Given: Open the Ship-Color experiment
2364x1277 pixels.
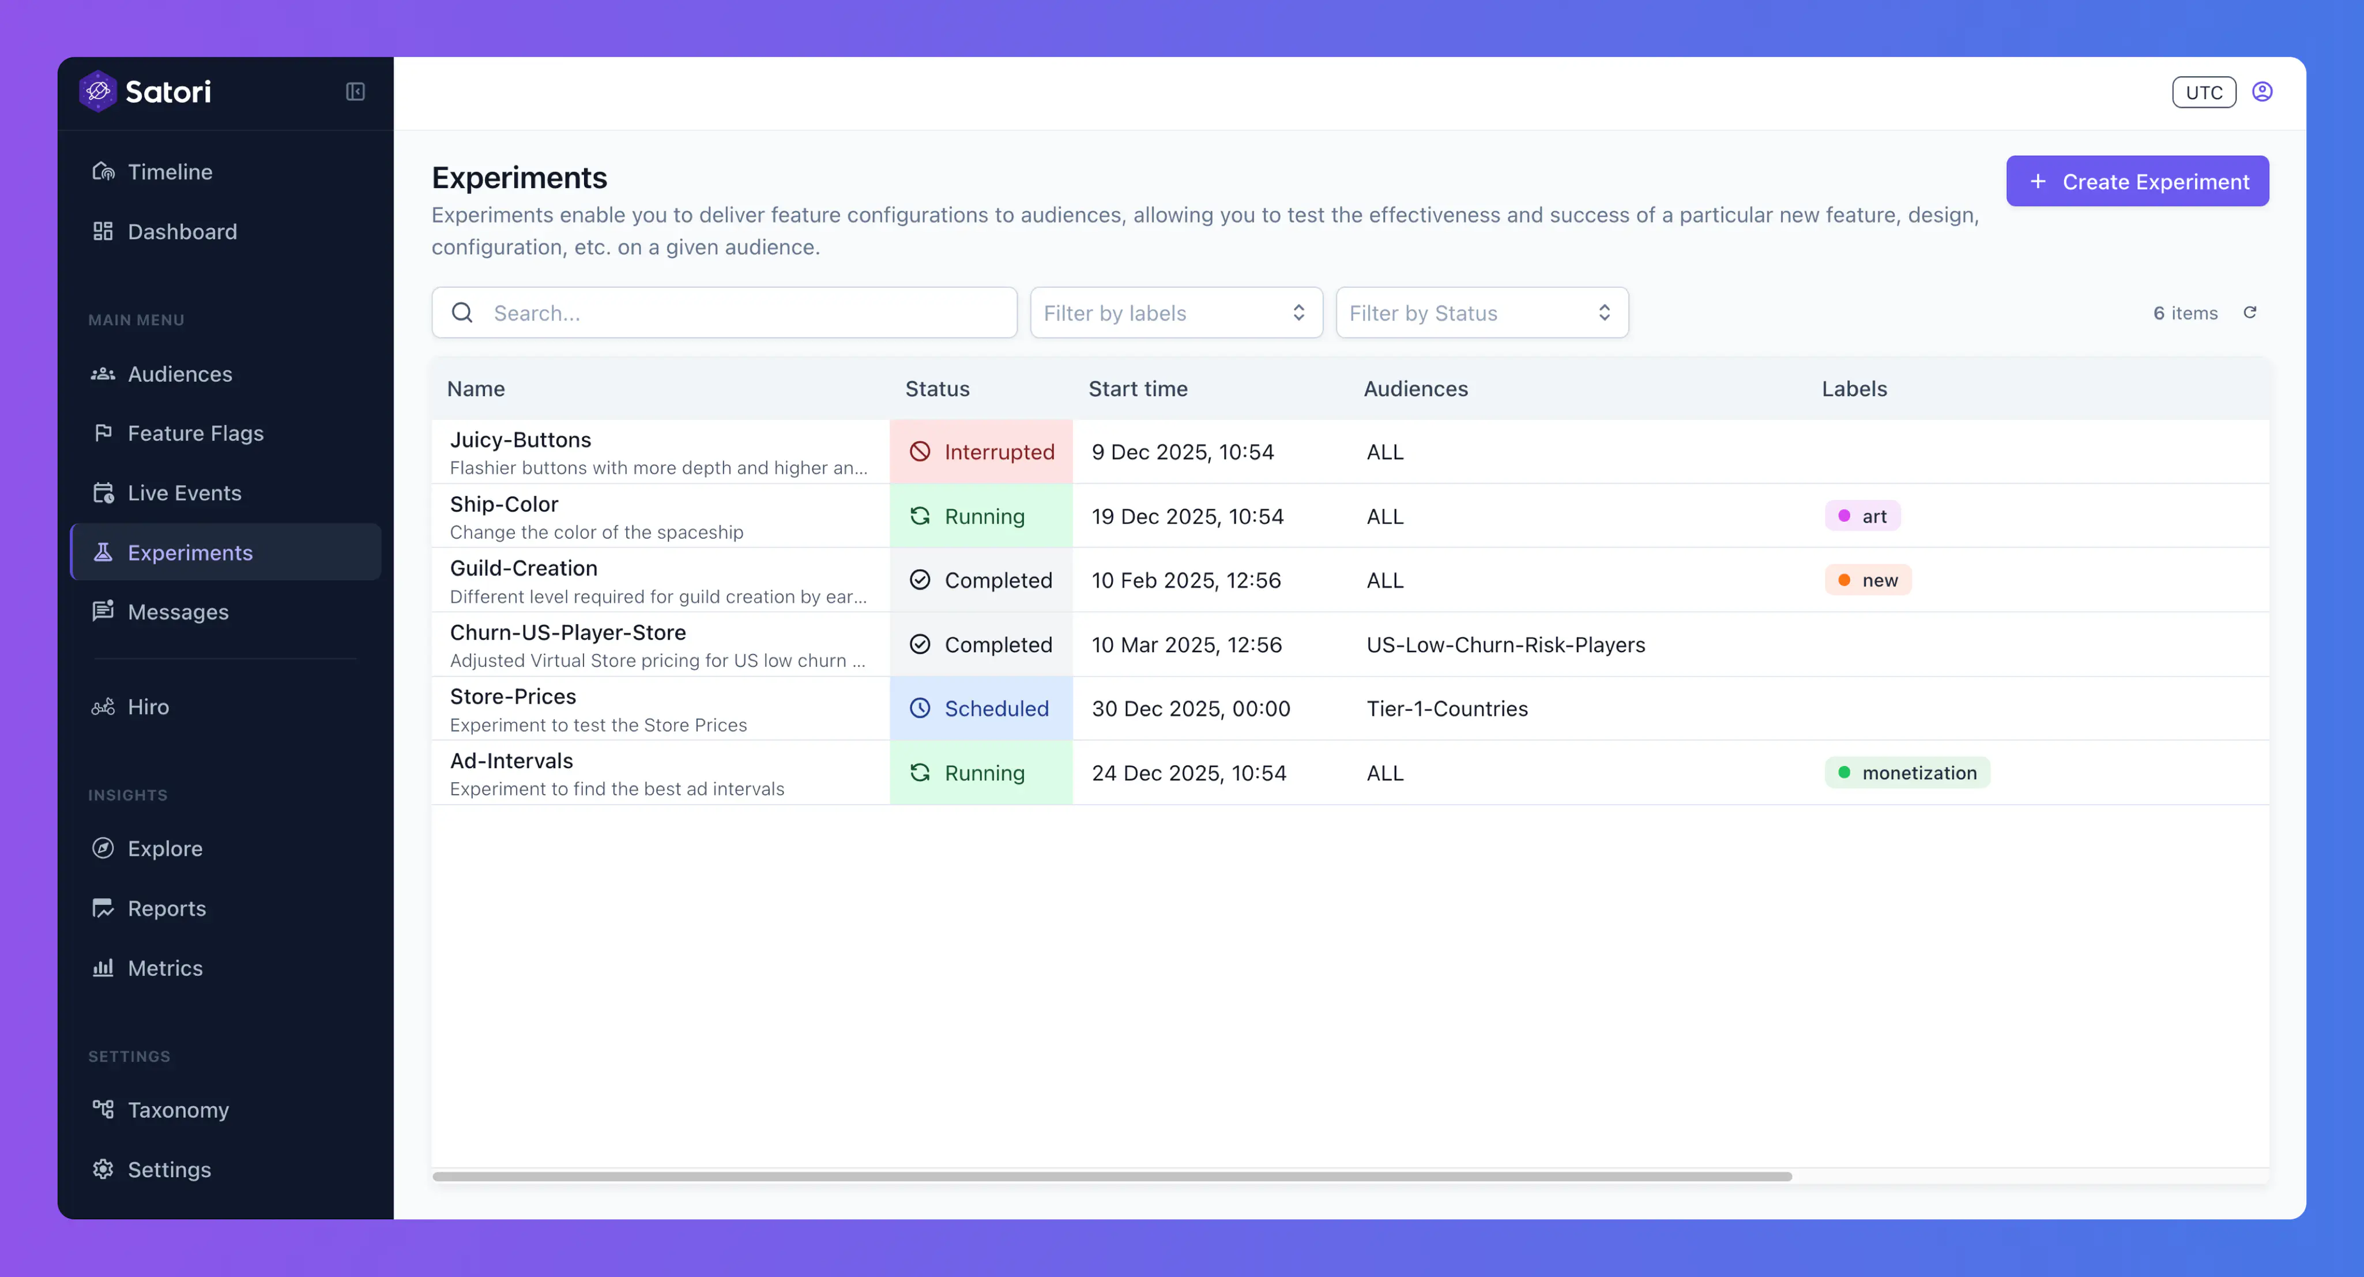Looking at the screenshot, I should (504, 504).
